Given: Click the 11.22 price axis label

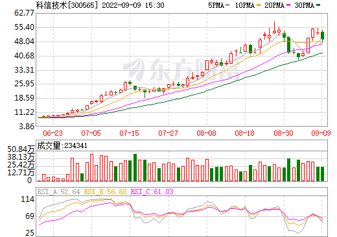Looking at the screenshot, I should point(24,112).
